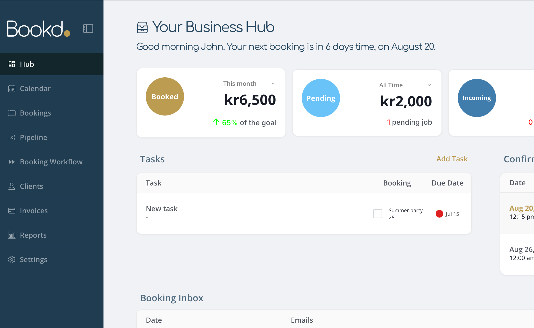Click the Bookd logo
The height and width of the screenshot is (328, 534).
click(38, 29)
